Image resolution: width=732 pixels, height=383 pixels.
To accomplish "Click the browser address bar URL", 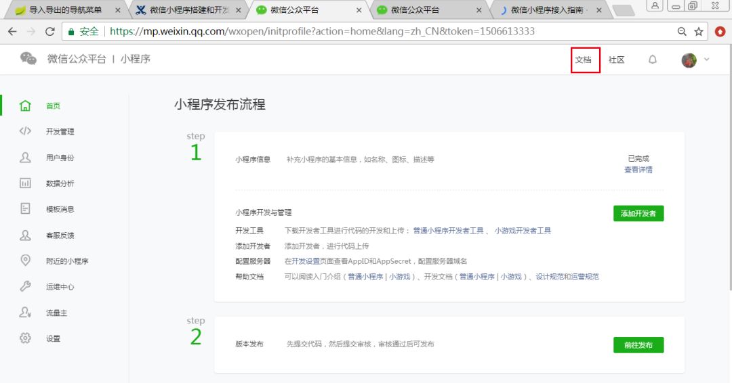I will [322, 32].
